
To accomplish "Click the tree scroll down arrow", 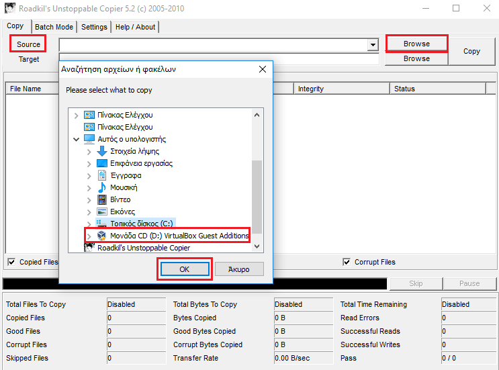I will pyautogui.click(x=257, y=246).
